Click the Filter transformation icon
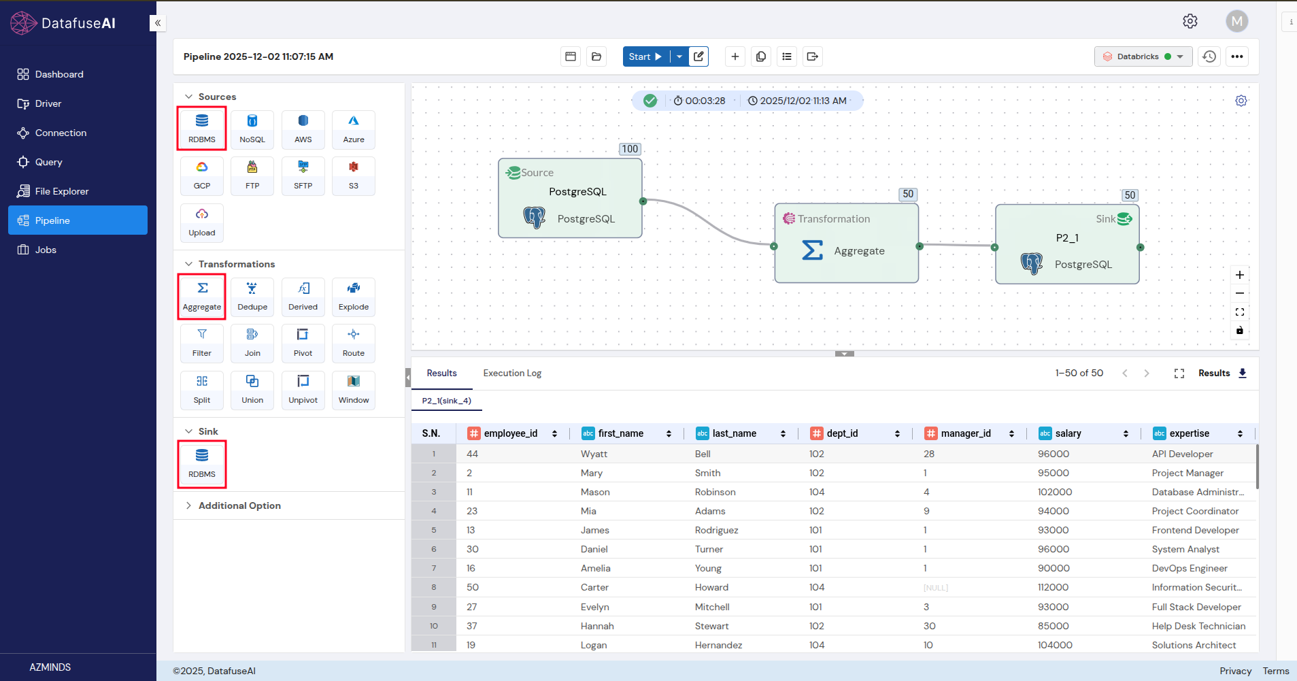Viewport: 1297px width, 681px height. [x=201, y=342]
